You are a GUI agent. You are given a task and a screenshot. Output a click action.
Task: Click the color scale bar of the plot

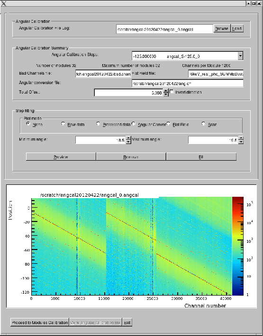[x=237, y=246]
